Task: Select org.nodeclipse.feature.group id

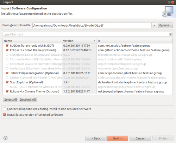Action: (x=118, y=68)
